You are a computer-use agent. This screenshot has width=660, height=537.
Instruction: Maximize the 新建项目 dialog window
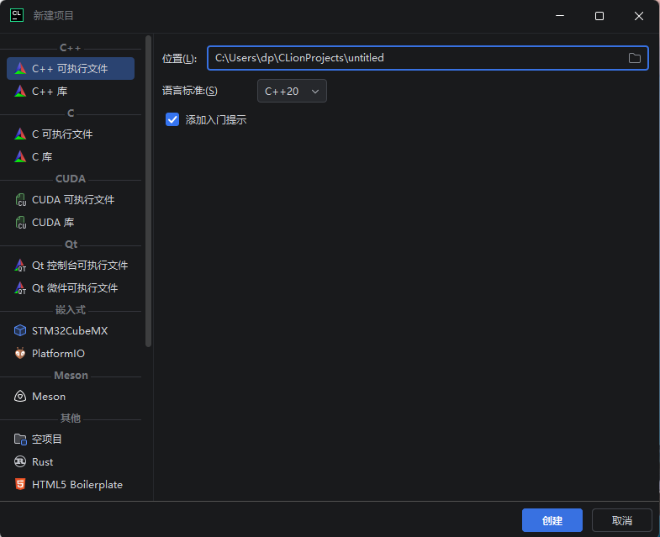(599, 16)
